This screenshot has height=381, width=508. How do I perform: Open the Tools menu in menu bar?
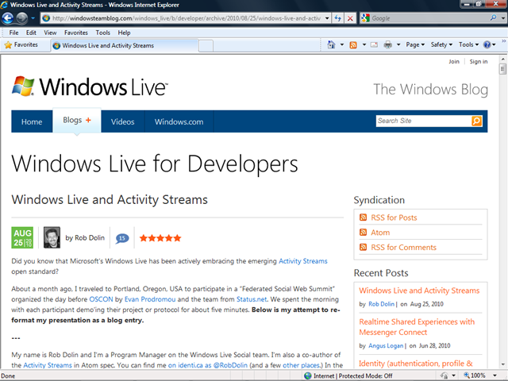102,33
